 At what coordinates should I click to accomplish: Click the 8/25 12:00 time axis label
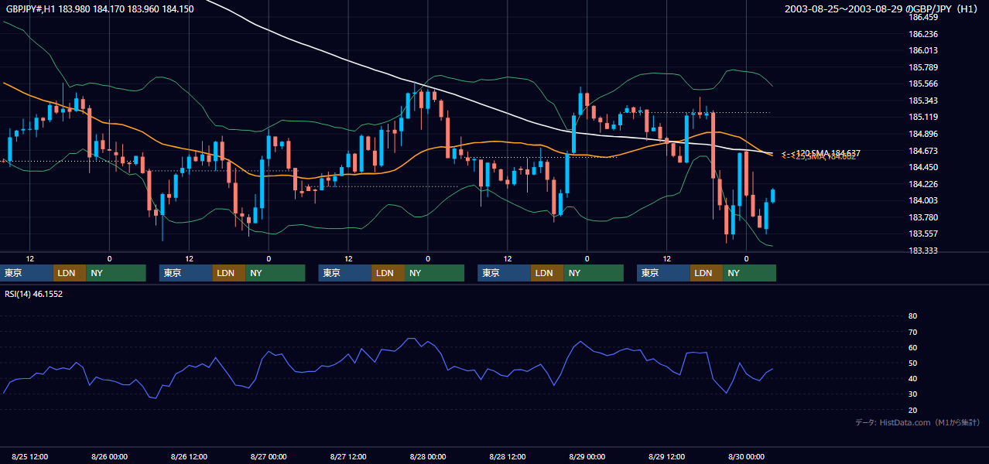[30, 456]
